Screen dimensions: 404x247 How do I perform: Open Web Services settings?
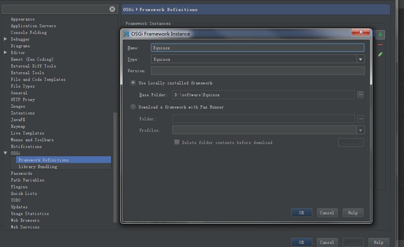25,227
